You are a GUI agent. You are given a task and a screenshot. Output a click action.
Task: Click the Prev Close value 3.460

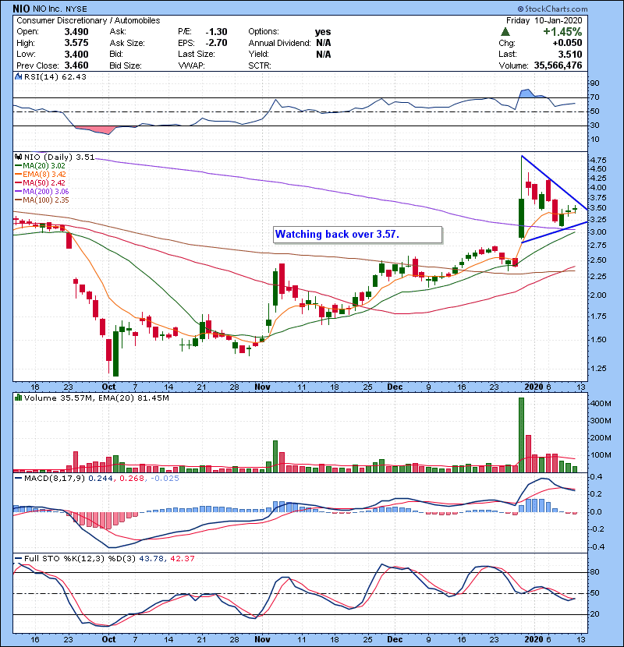(76, 65)
